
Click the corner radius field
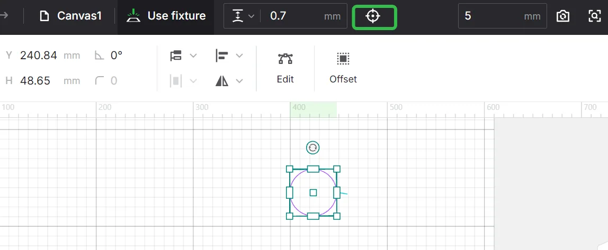(x=114, y=80)
